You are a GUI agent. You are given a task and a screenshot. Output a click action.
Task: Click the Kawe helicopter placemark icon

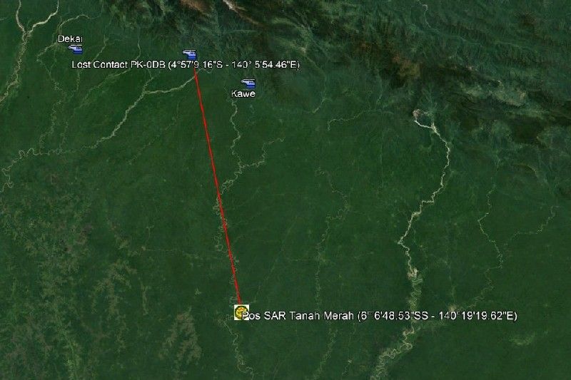click(x=248, y=84)
